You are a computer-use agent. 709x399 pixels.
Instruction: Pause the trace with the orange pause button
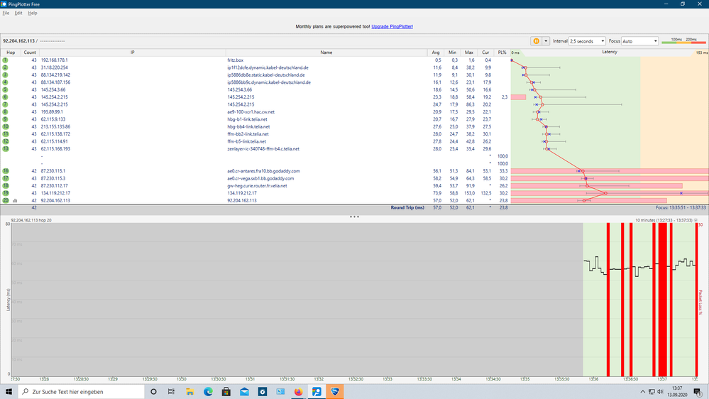[x=537, y=41]
